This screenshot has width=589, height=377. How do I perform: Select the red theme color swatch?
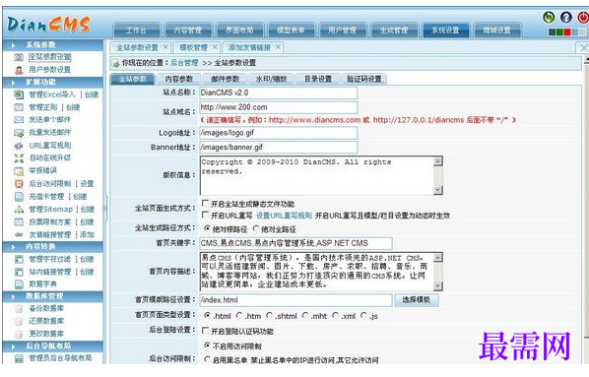[567, 32]
